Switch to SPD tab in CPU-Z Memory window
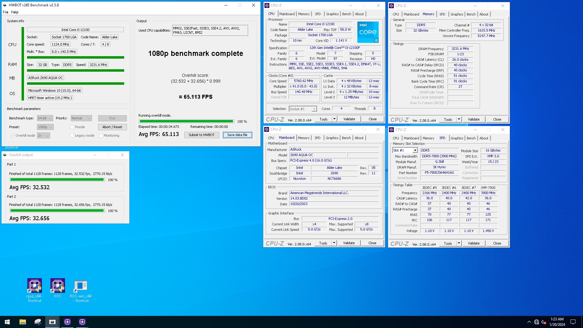The image size is (583, 328). [x=442, y=14]
